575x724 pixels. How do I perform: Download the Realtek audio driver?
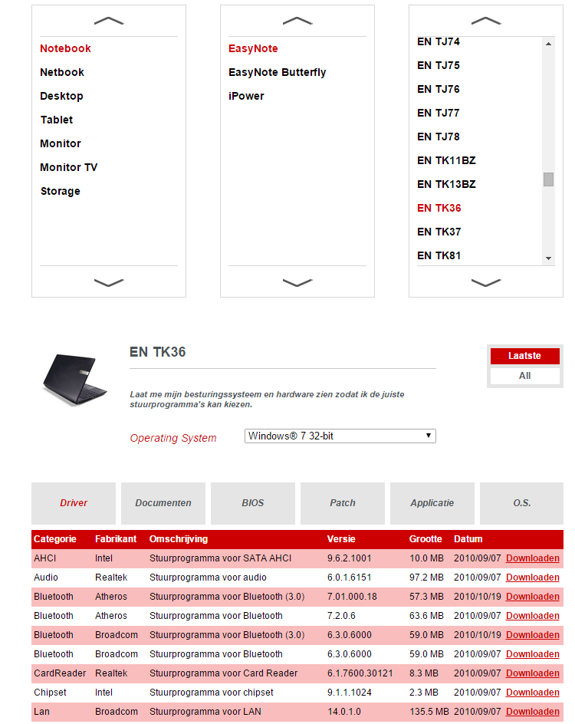click(533, 578)
